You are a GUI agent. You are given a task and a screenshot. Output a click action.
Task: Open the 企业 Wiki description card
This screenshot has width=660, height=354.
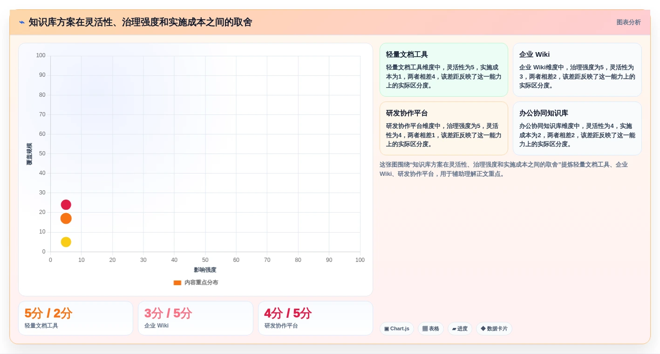click(577, 70)
